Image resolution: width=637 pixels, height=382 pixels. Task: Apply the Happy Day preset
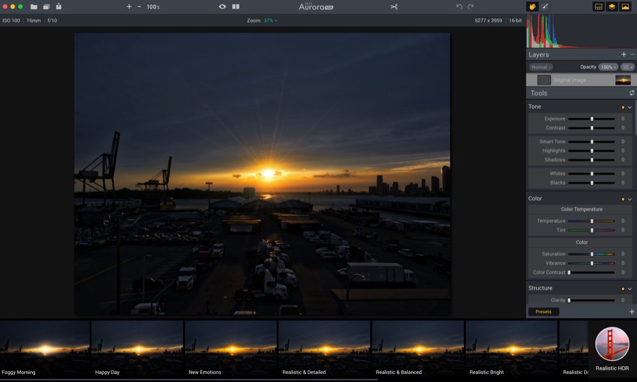click(x=138, y=349)
